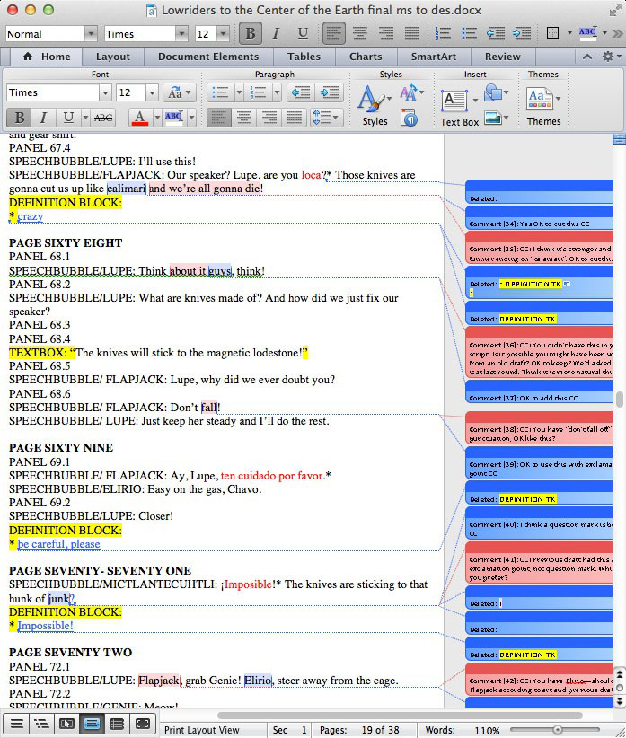The height and width of the screenshot is (738, 626).
Task: Center text in top toolbar
Action: click(360, 34)
